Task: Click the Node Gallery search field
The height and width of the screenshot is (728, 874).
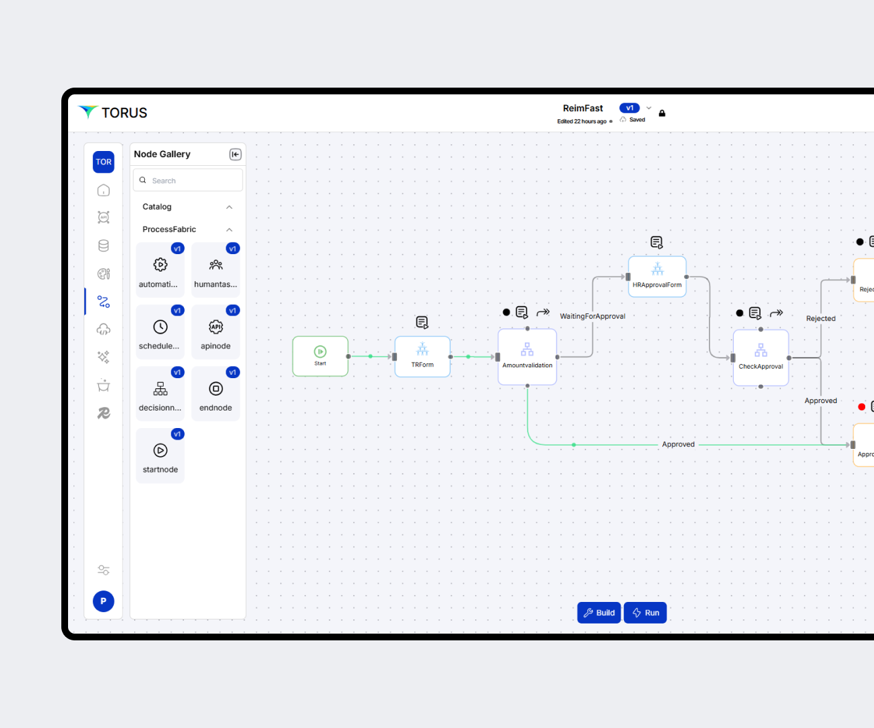Action: [187, 180]
